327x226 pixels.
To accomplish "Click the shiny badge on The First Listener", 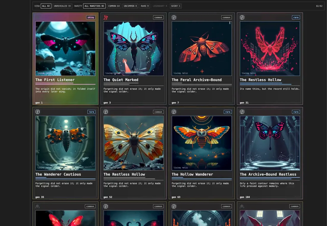I will point(91,18).
